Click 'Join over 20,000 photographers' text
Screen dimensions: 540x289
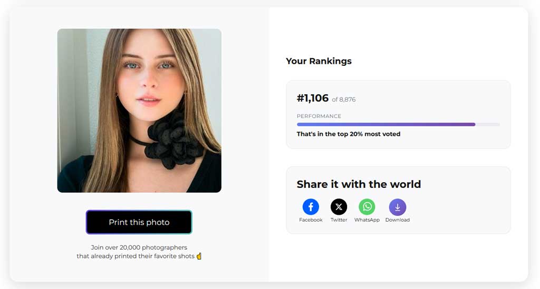tap(139, 247)
